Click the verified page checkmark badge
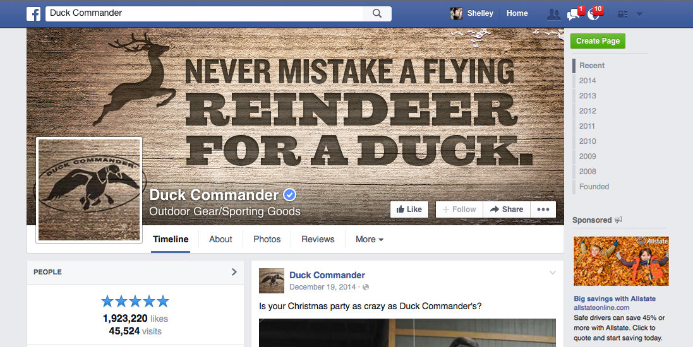The width and height of the screenshot is (693, 347). point(289,195)
